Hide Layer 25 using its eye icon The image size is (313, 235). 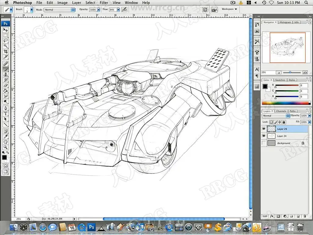tap(264, 129)
